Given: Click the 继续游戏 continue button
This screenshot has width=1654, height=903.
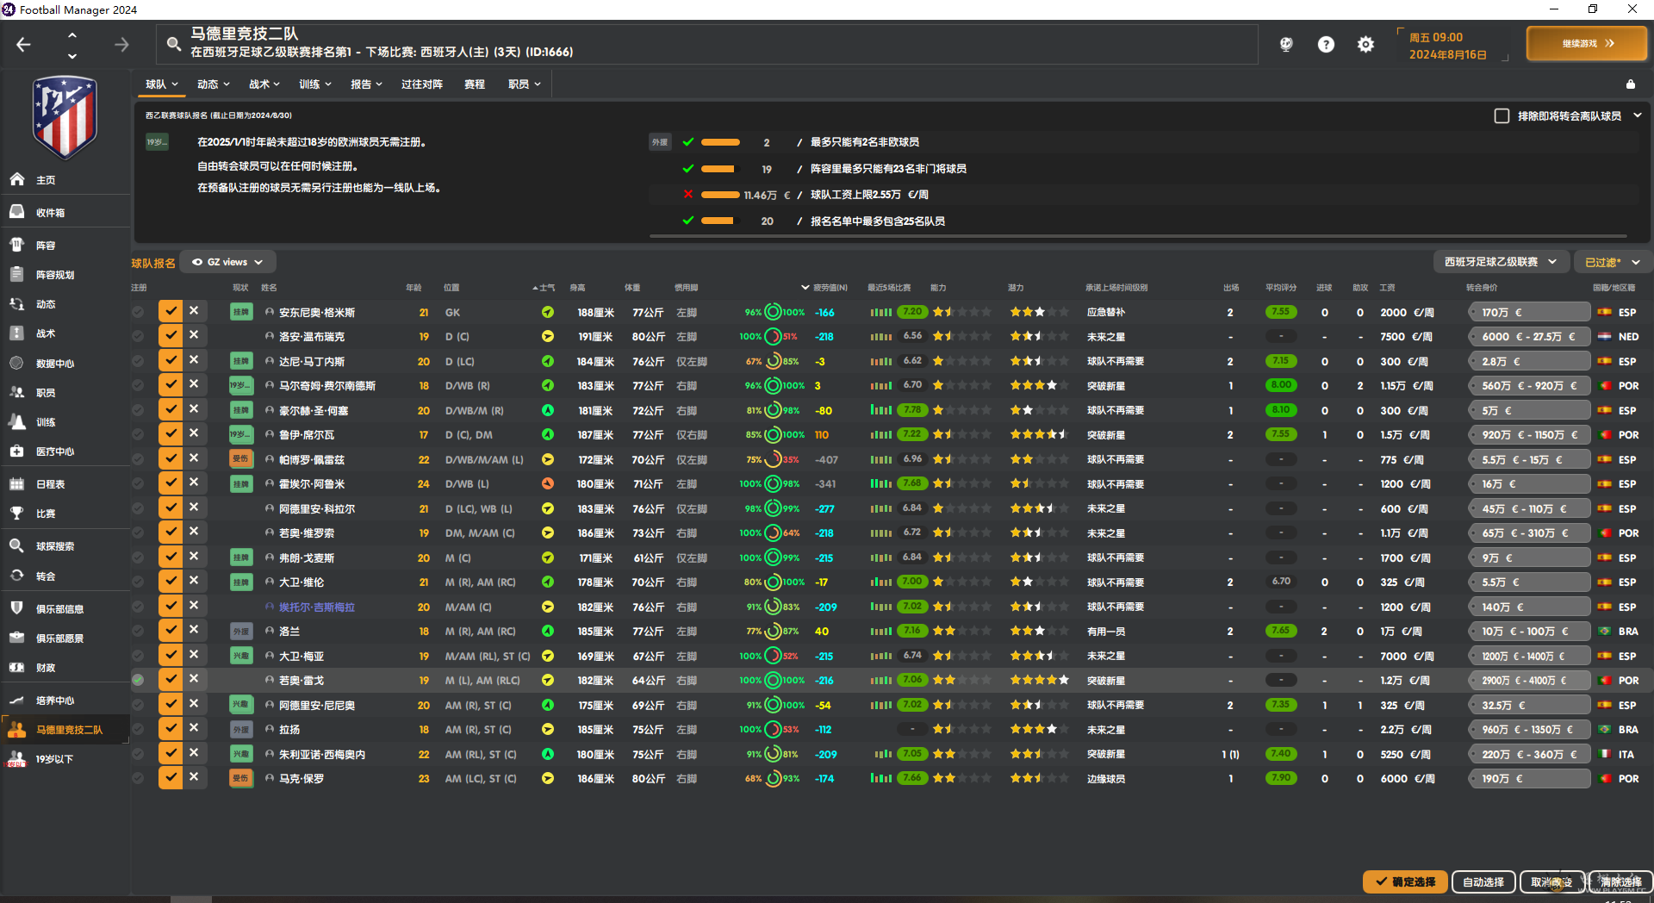Looking at the screenshot, I should [x=1587, y=43].
